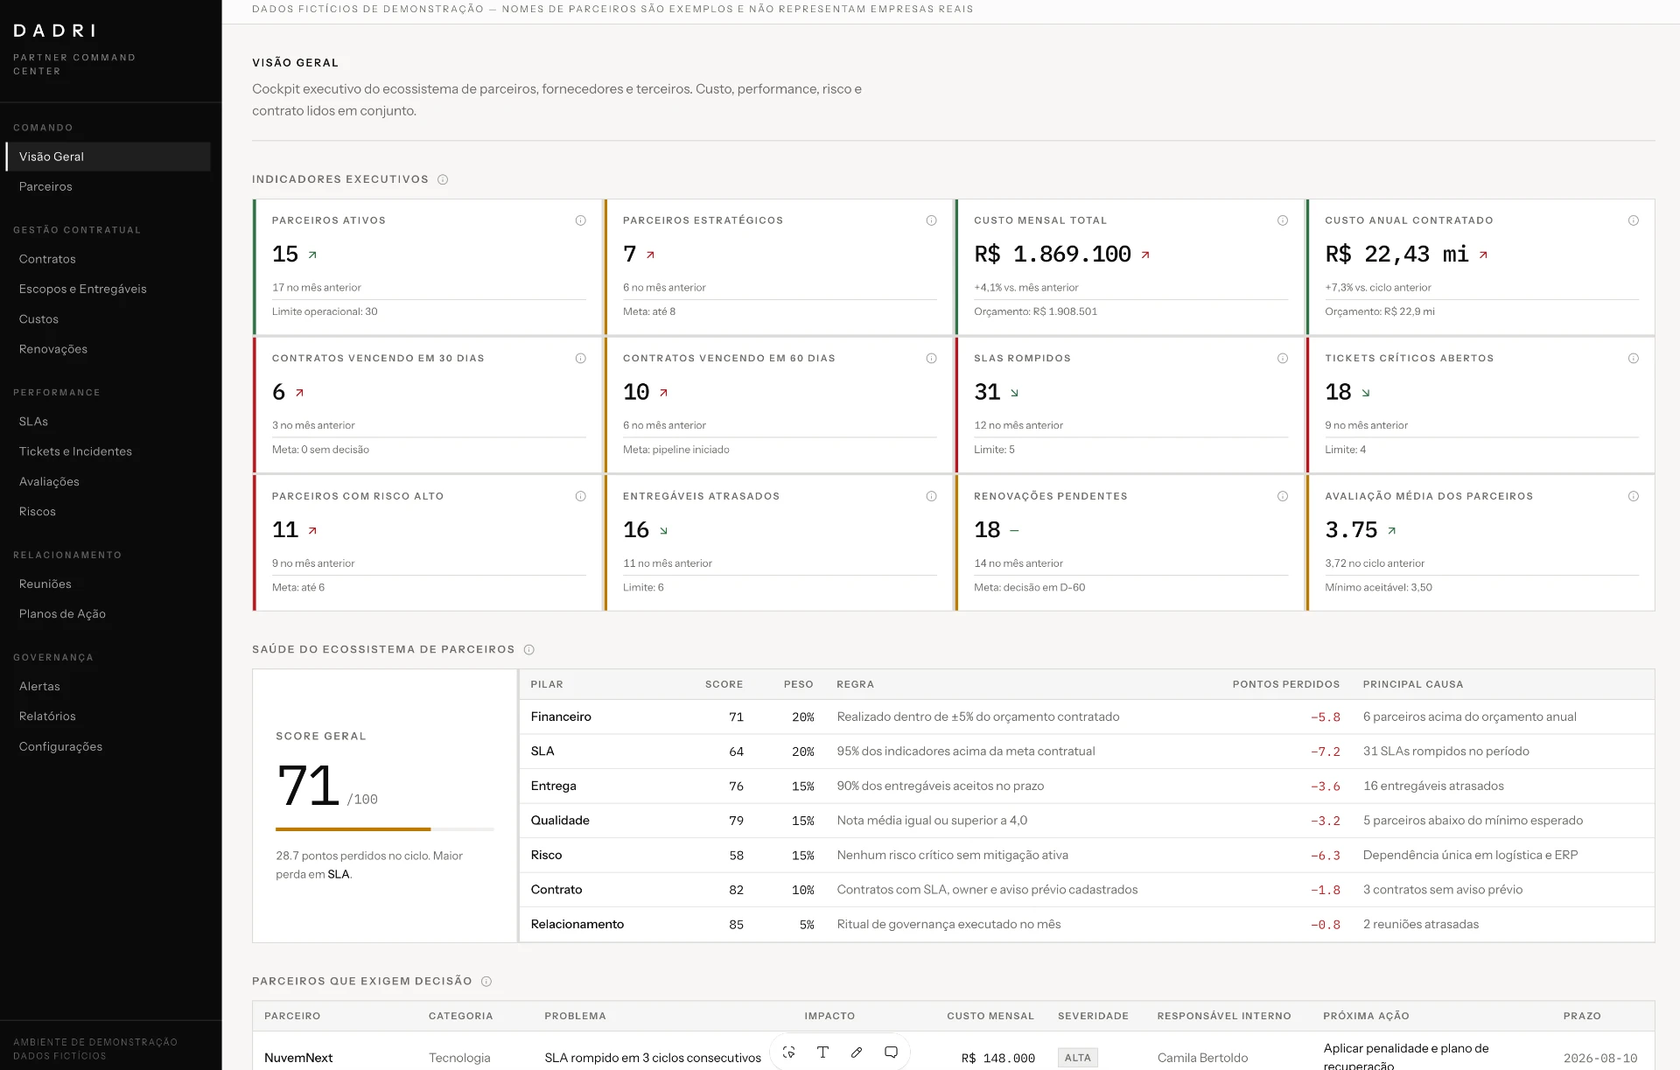Open info tooltip for Custo Mensal Total

1282,220
